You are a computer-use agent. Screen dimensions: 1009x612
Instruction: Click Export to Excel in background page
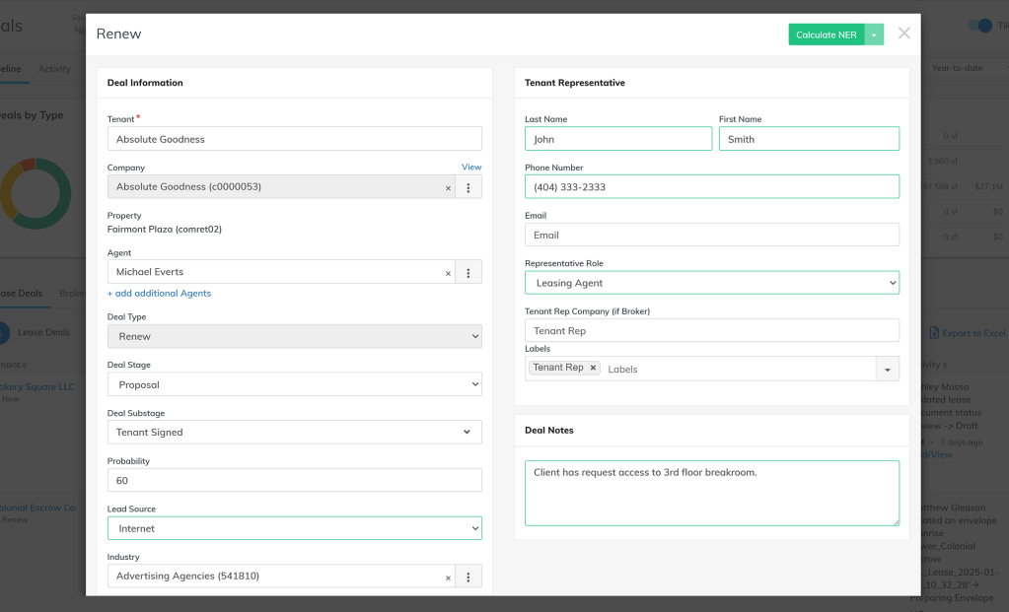coord(973,333)
